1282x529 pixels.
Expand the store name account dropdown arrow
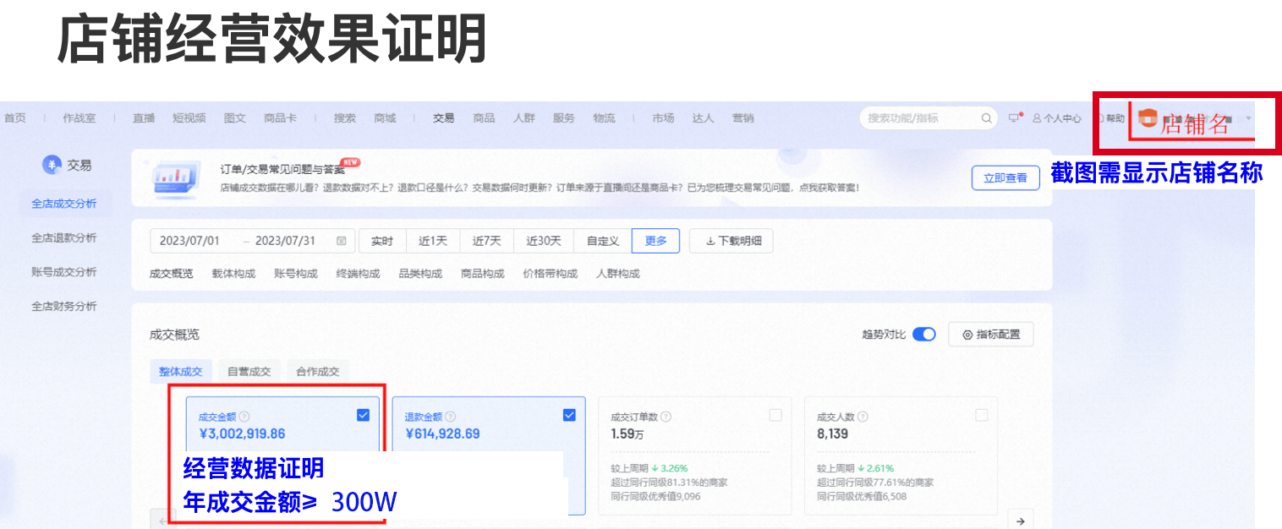click(x=1249, y=118)
